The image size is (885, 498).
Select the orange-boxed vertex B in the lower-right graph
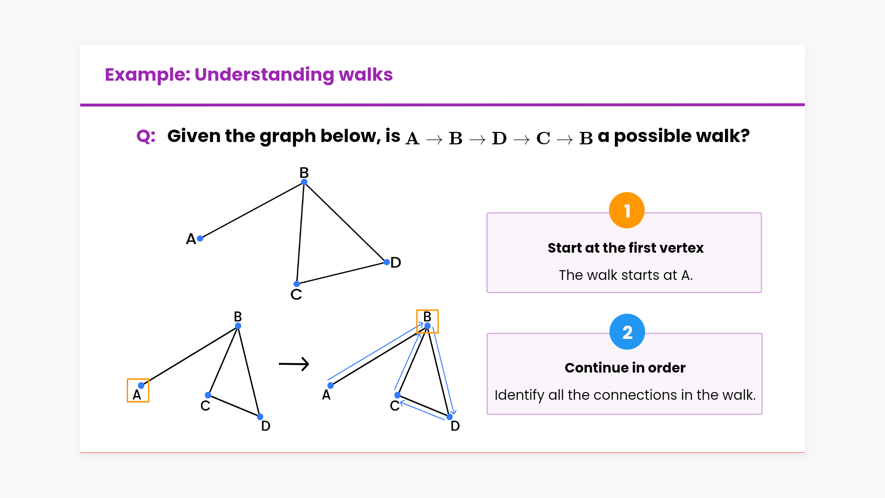click(x=427, y=321)
